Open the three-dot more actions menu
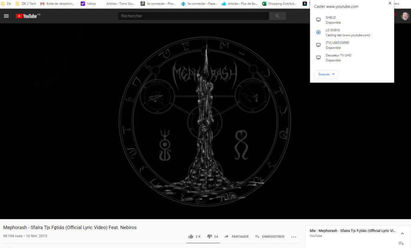Screen dimensions: 411x248 293,237
